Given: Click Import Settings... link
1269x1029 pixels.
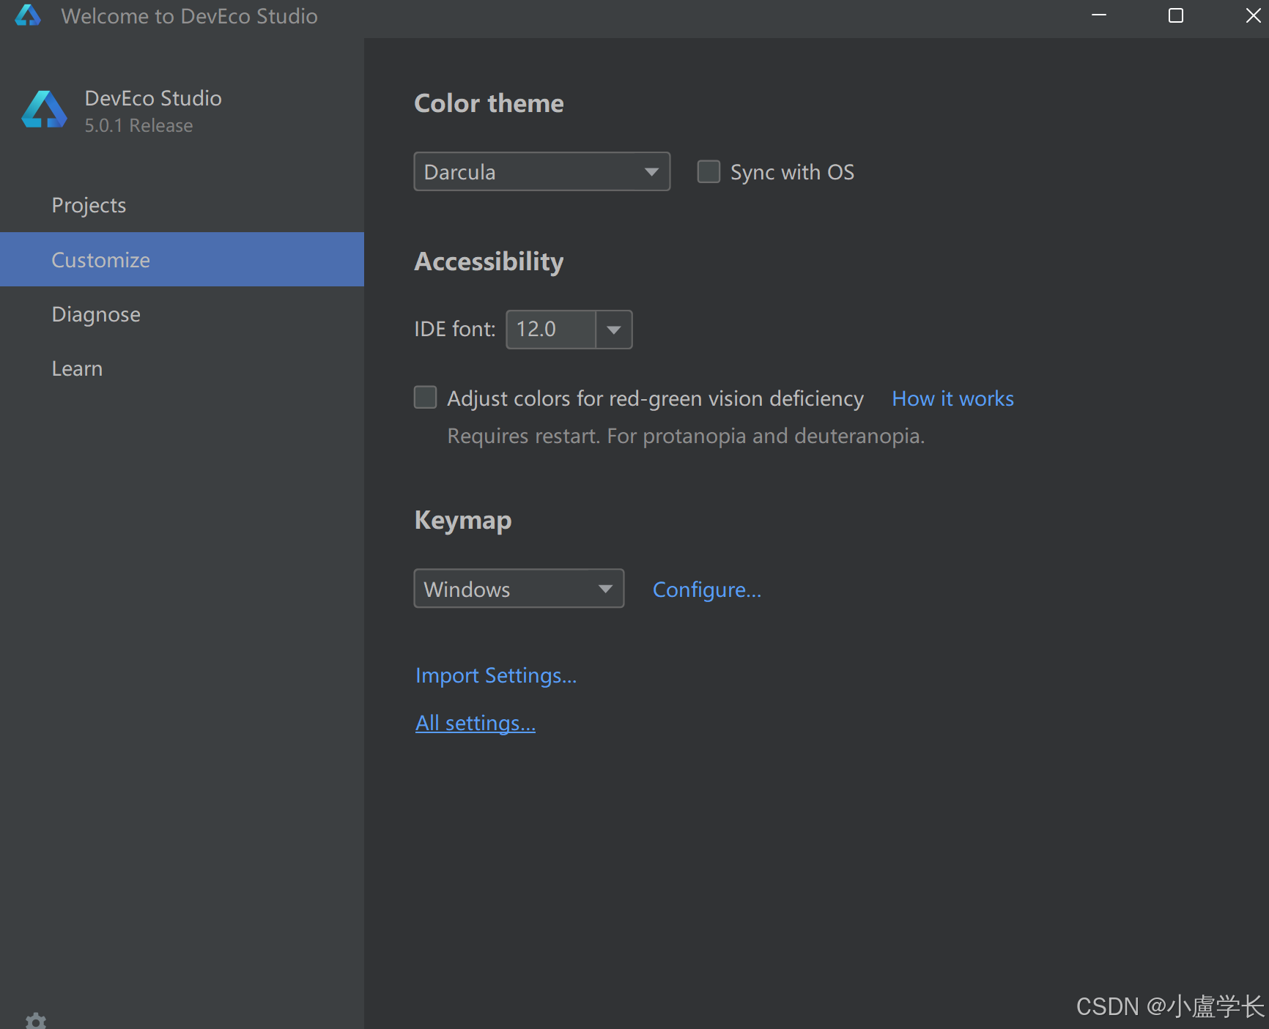Looking at the screenshot, I should 496,675.
